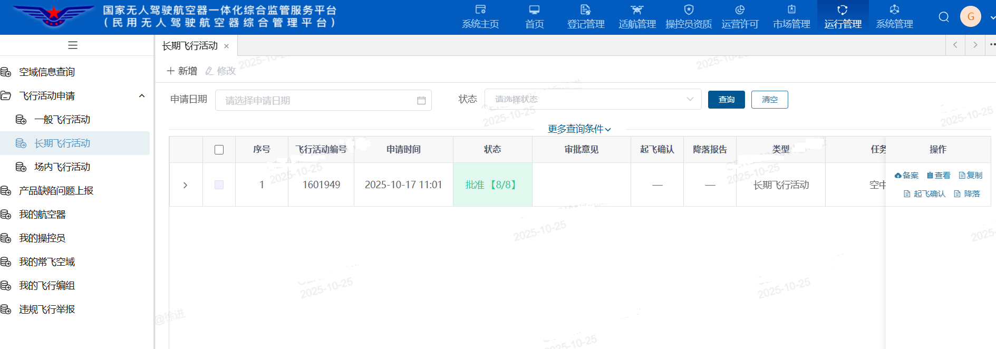Collapse sidebar using the hamburger menu icon
Viewport: 996px width, 349px height.
(x=73, y=45)
